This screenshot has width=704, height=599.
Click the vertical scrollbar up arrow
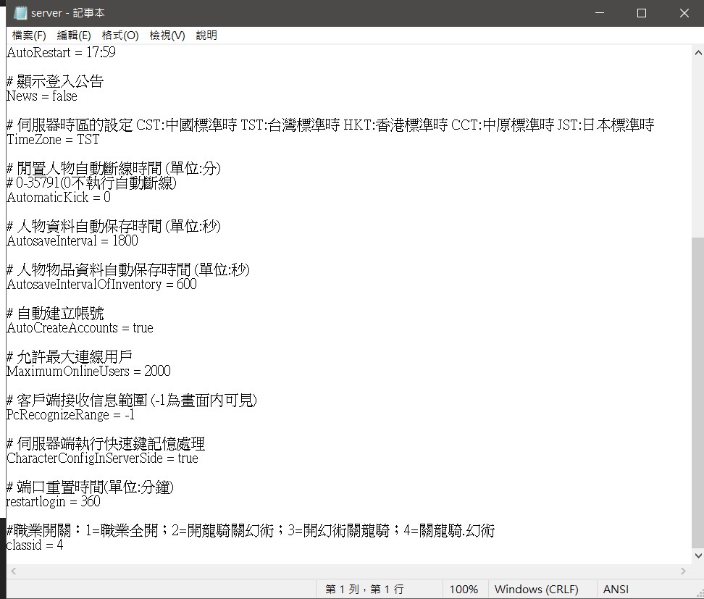tap(698, 53)
